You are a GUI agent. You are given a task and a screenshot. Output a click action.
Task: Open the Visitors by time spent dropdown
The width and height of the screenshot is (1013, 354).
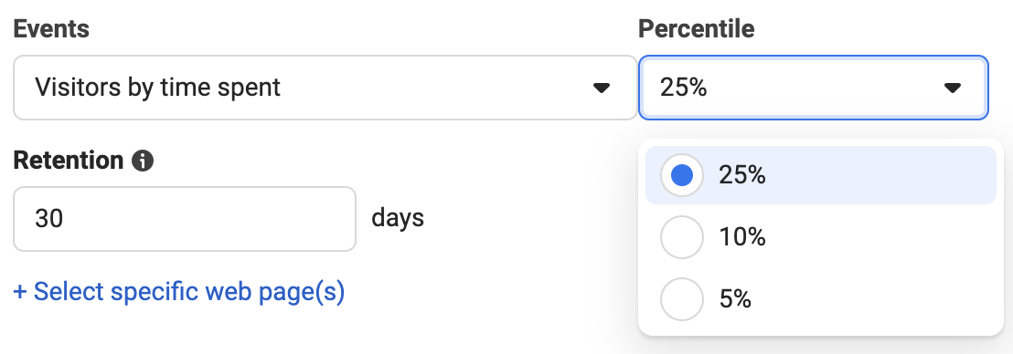tap(325, 88)
